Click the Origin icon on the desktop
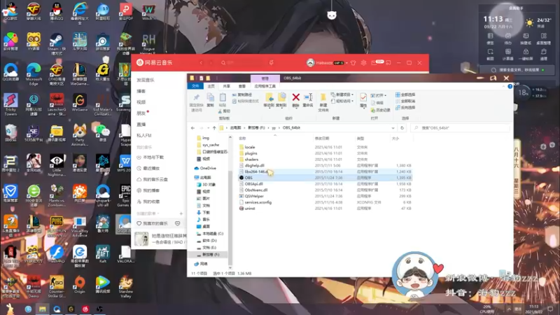Viewport: 560px width, 315px height. [80, 285]
